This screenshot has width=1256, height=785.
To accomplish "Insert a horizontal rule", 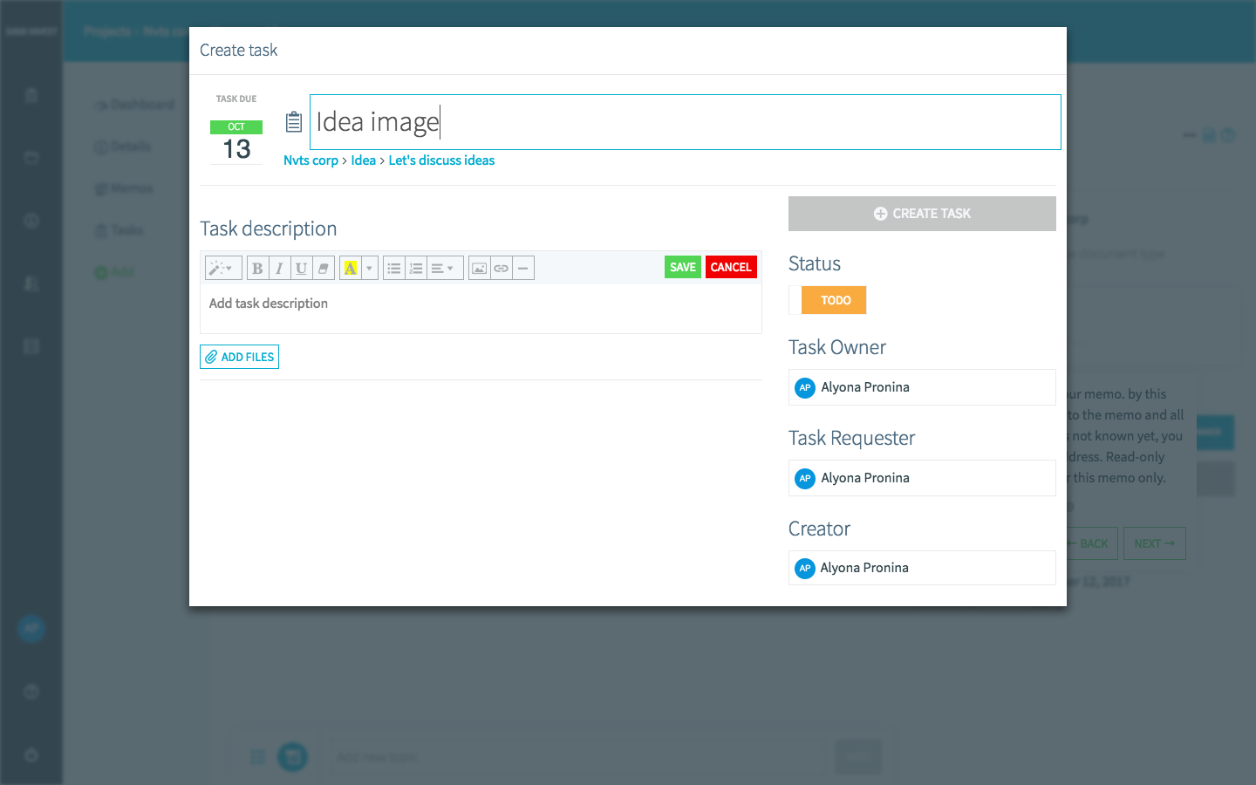I will [523, 268].
